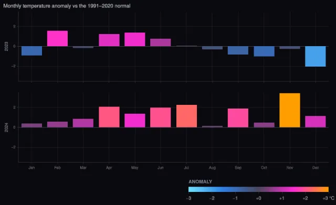Click the Jul x-axis label
Image resolution: width=336 pixels, height=205 pixels.
coord(187,168)
